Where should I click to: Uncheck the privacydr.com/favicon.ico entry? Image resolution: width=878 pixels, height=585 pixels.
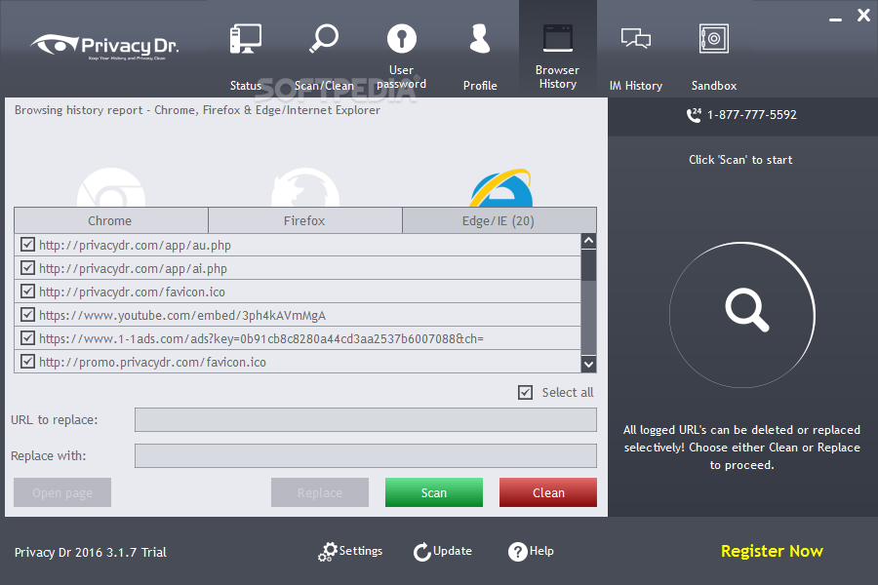coord(27,292)
